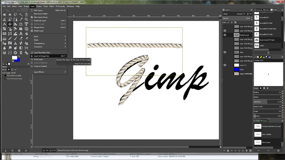This screenshot has width=285, height=160.
Task: Swap foreground and background colors
Action: (x=19, y=57)
